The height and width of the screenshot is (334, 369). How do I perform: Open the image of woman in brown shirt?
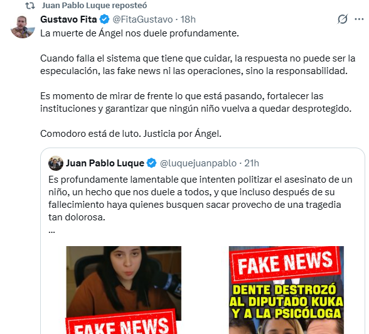click(x=124, y=290)
